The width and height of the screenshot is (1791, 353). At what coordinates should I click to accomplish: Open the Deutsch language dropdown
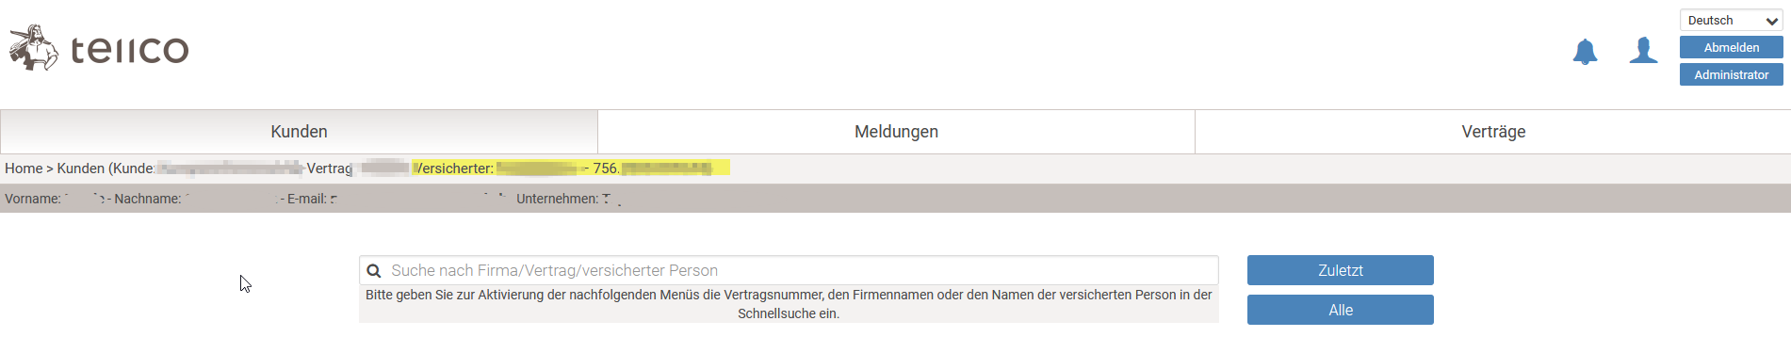coord(1731,21)
